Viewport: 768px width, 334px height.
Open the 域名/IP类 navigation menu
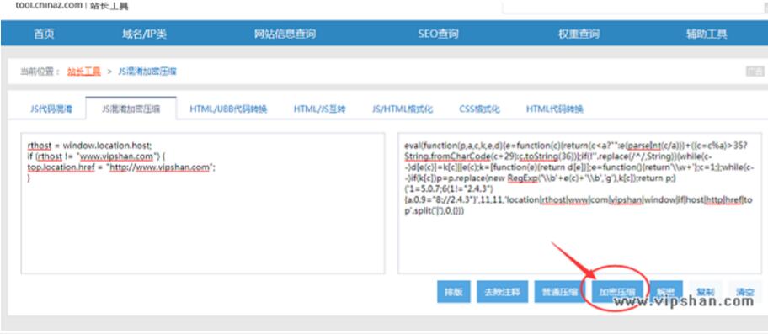(x=144, y=34)
